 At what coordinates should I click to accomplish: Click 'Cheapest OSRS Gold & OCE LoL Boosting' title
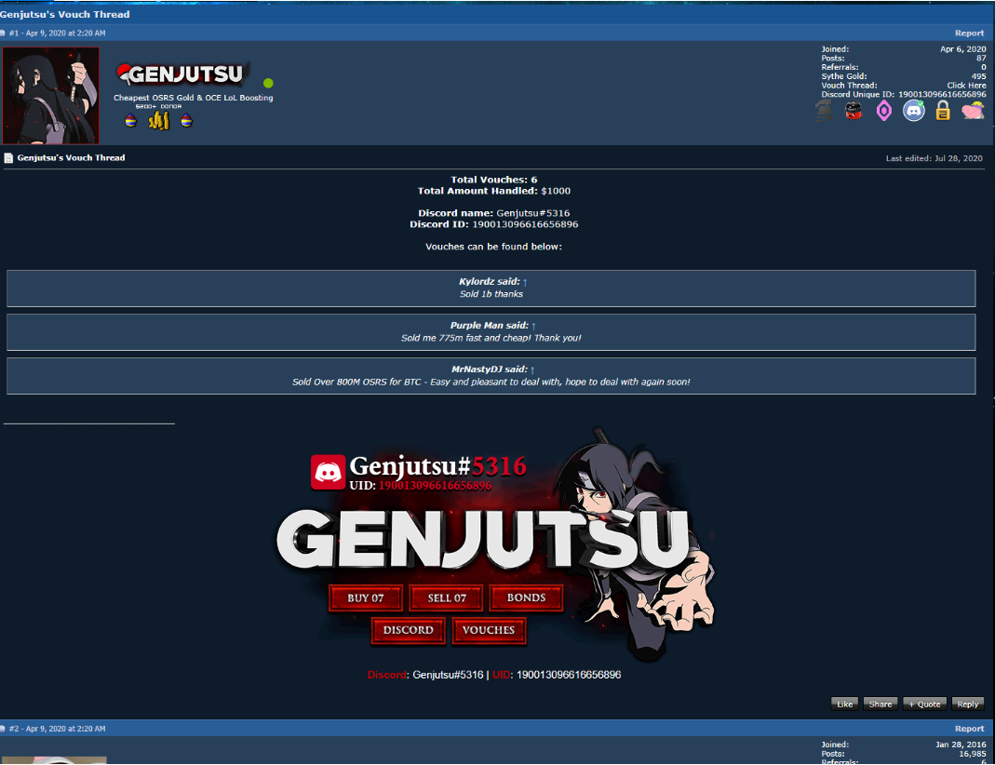pyautogui.click(x=194, y=98)
